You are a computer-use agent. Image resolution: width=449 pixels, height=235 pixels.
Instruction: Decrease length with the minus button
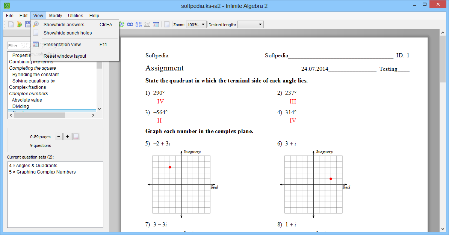(x=59, y=136)
